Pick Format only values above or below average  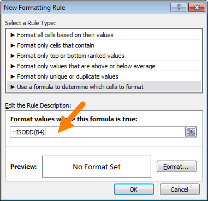(x=104, y=66)
